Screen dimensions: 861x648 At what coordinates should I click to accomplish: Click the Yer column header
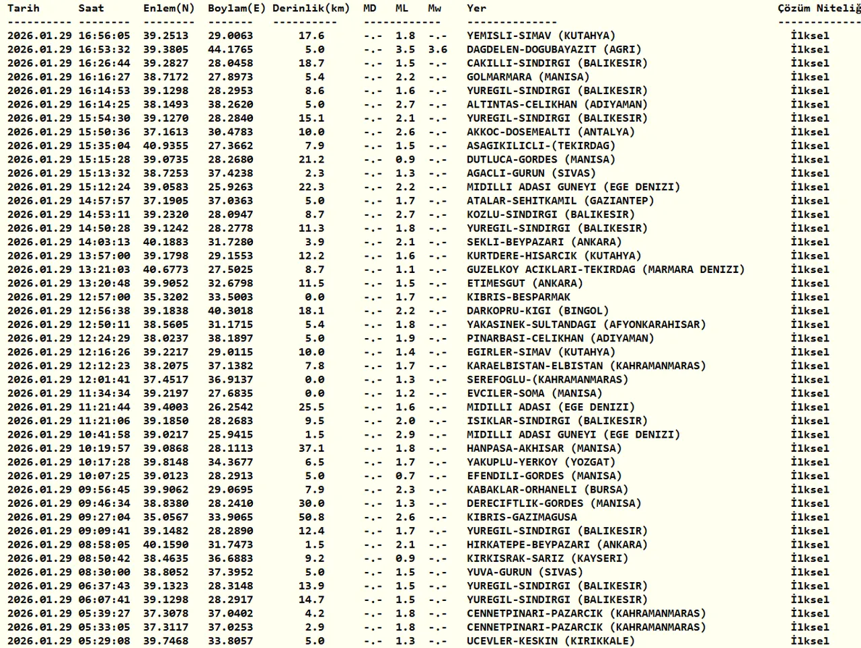(x=476, y=8)
